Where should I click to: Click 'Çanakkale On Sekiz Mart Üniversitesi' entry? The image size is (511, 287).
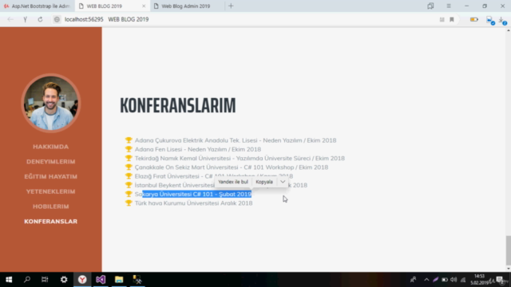(232, 167)
